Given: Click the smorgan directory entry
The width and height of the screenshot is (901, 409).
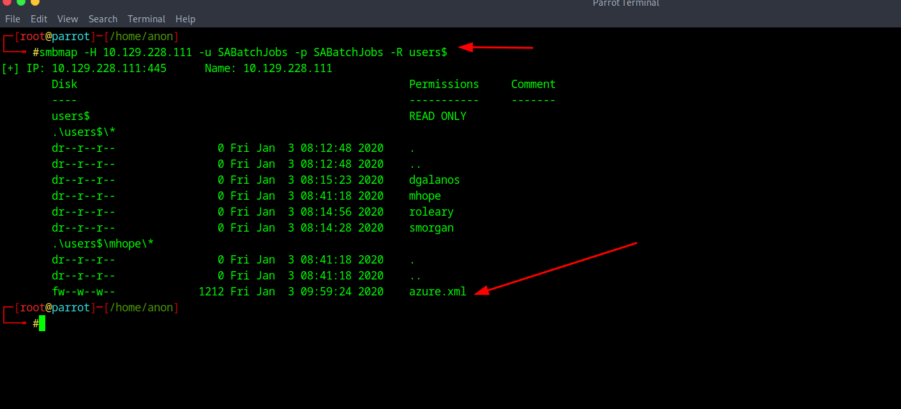Looking at the screenshot, I should (x=431, y=228).
